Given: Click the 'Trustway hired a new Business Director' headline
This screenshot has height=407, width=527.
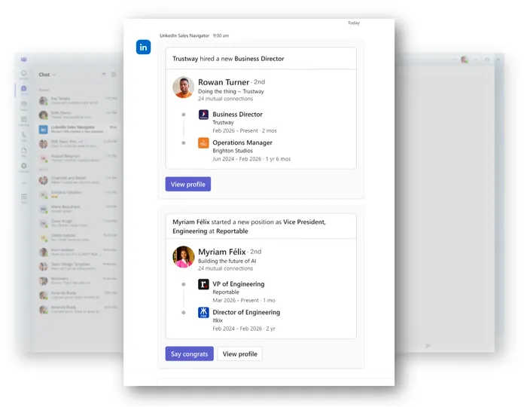Looking at the screenshot, I should click(x=228, y=59).
